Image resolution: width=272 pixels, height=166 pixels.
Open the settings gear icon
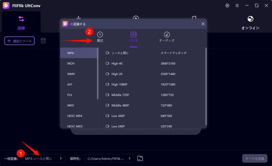click(227, 5)
